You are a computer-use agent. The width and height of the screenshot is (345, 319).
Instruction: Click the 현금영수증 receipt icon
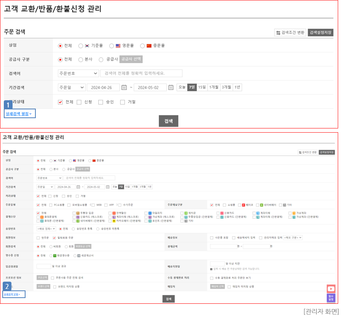tap(55, 256)
